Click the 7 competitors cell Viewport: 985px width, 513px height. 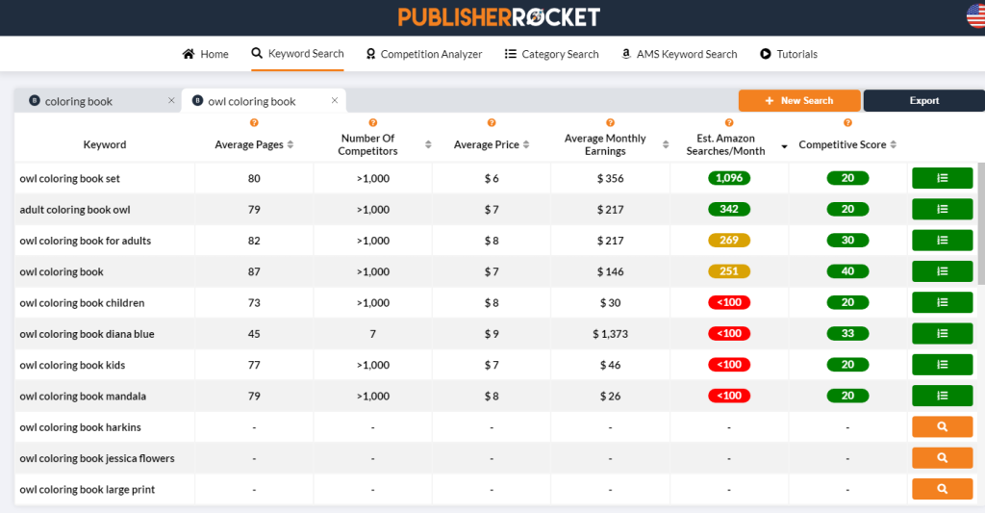pyautogui.click(x=372, y=334)
